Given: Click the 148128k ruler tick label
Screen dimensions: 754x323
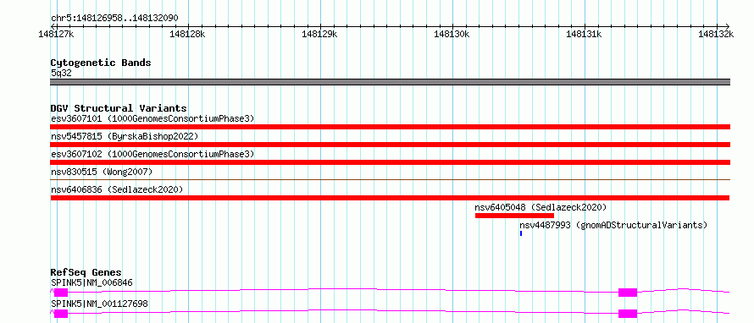Looking at the screenshot, I should point(188,34).
